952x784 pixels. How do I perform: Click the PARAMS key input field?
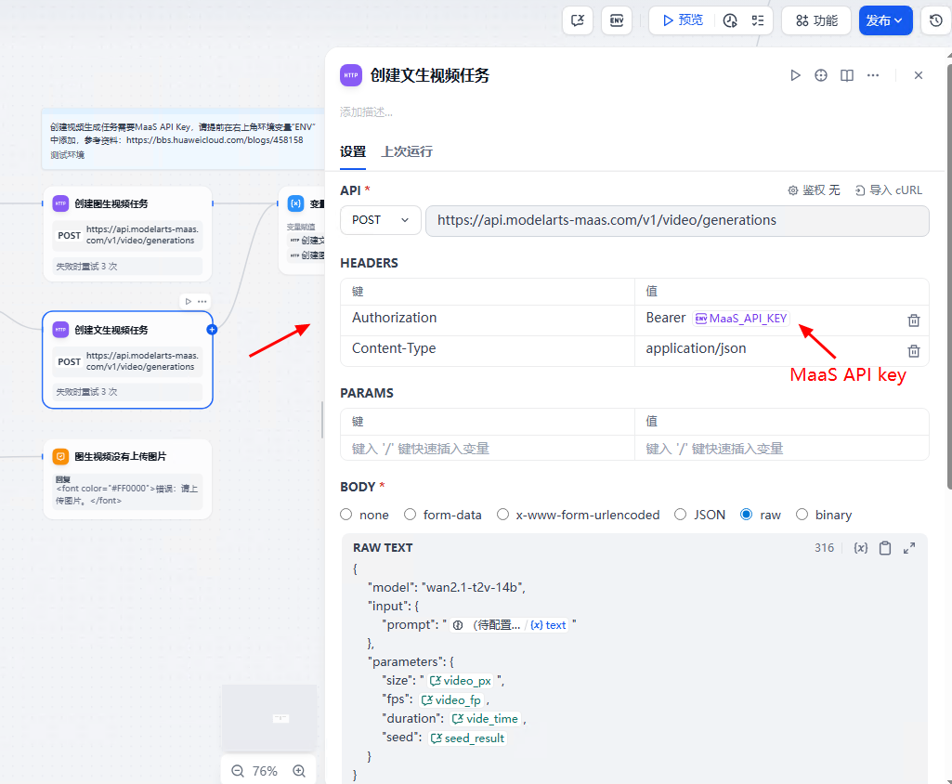pos(488,449)
